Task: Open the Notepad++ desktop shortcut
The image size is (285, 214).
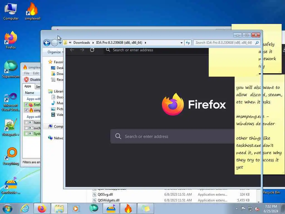Action: click(11, 127)
